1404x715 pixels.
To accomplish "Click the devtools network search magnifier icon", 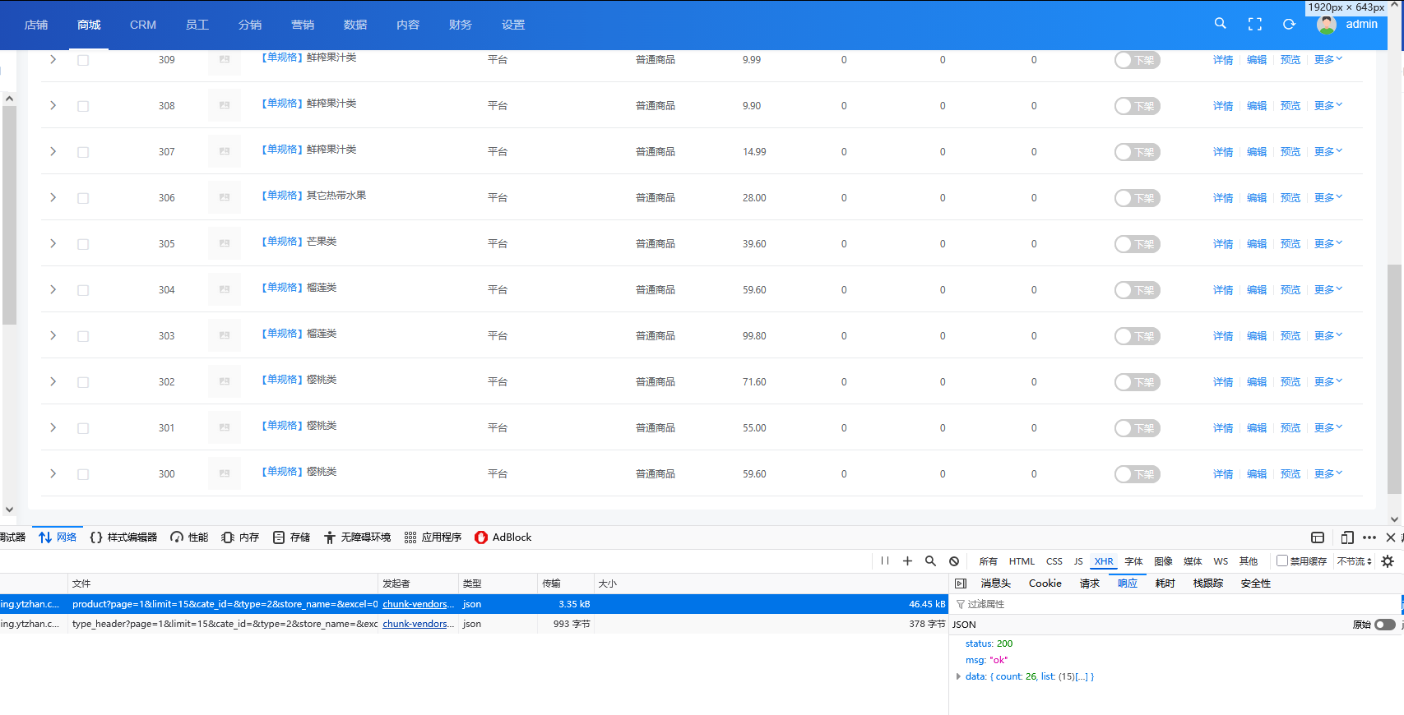I will click(x=930, y=561).
